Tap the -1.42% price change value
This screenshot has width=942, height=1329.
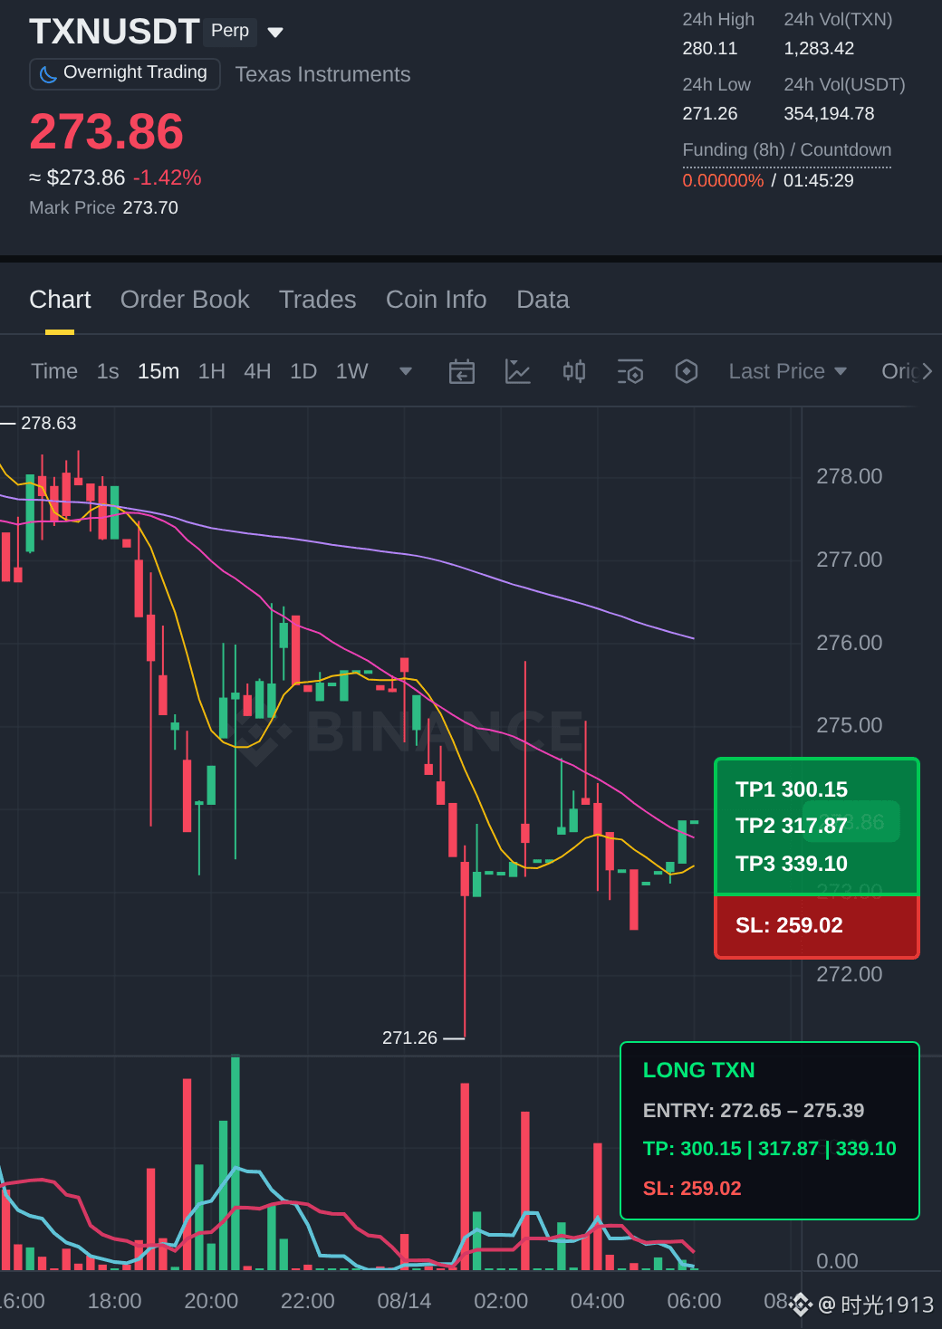168,177
